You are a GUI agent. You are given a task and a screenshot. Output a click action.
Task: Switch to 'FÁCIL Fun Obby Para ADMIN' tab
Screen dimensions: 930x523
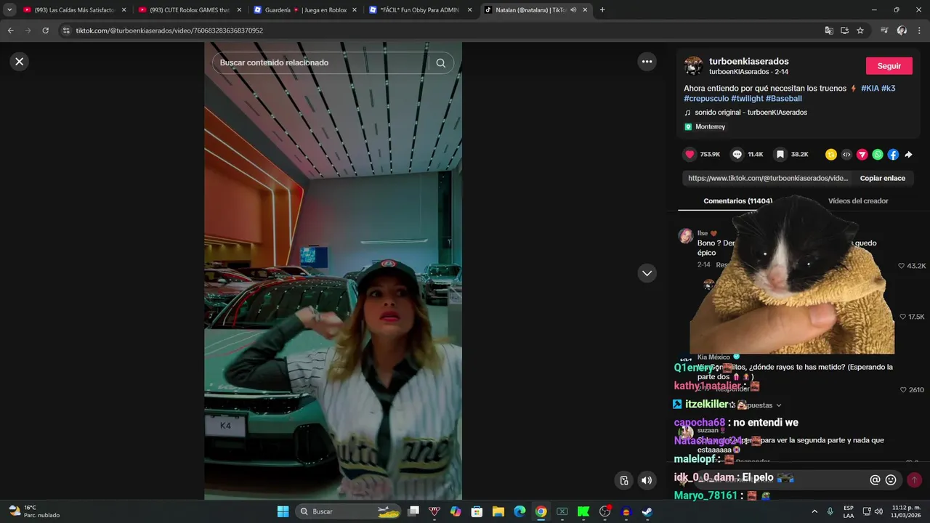(x=420, y=10)
